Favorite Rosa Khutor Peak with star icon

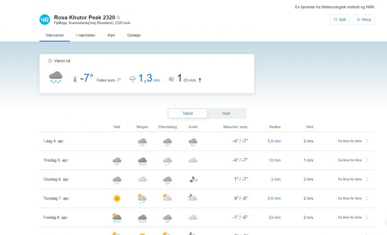click(x=118, y=18)
